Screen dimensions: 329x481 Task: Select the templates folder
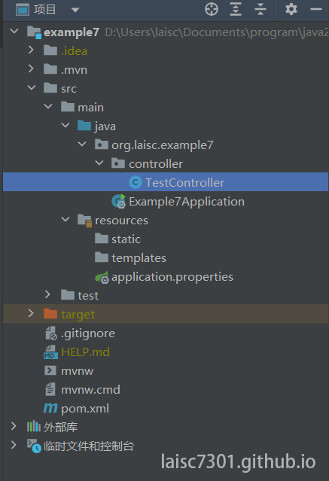(x=139, y=257)
